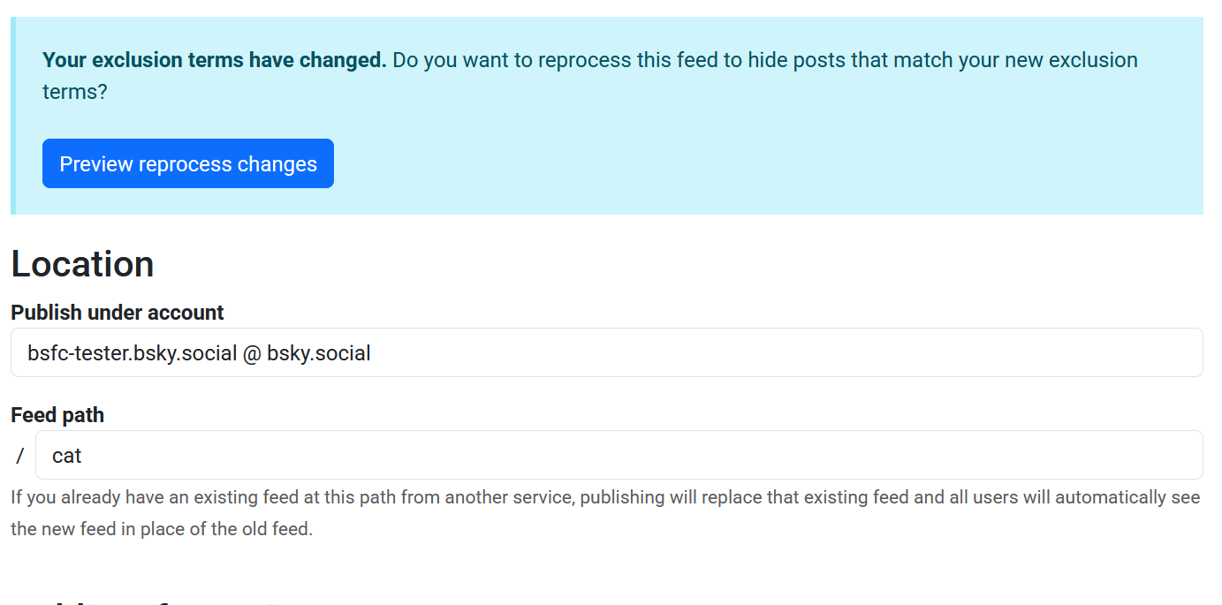Focus the Feed path text box
This screenshot has width=1222, height=605.
[x=619, y=456]
